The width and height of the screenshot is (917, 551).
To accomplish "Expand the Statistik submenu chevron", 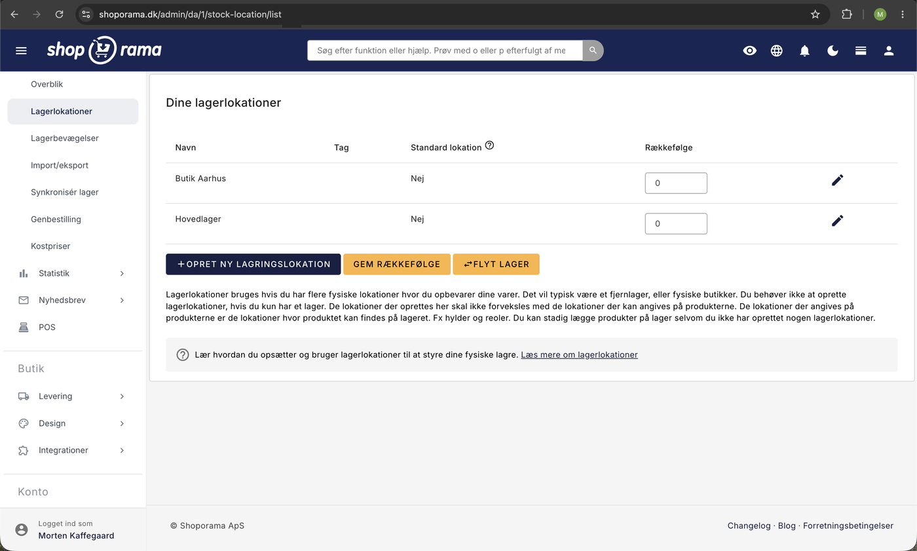I will tap(122, 273).
